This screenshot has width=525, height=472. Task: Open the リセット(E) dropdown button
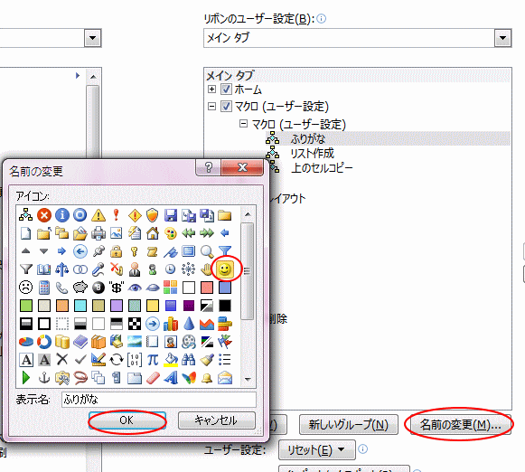[x=317, y=450]
